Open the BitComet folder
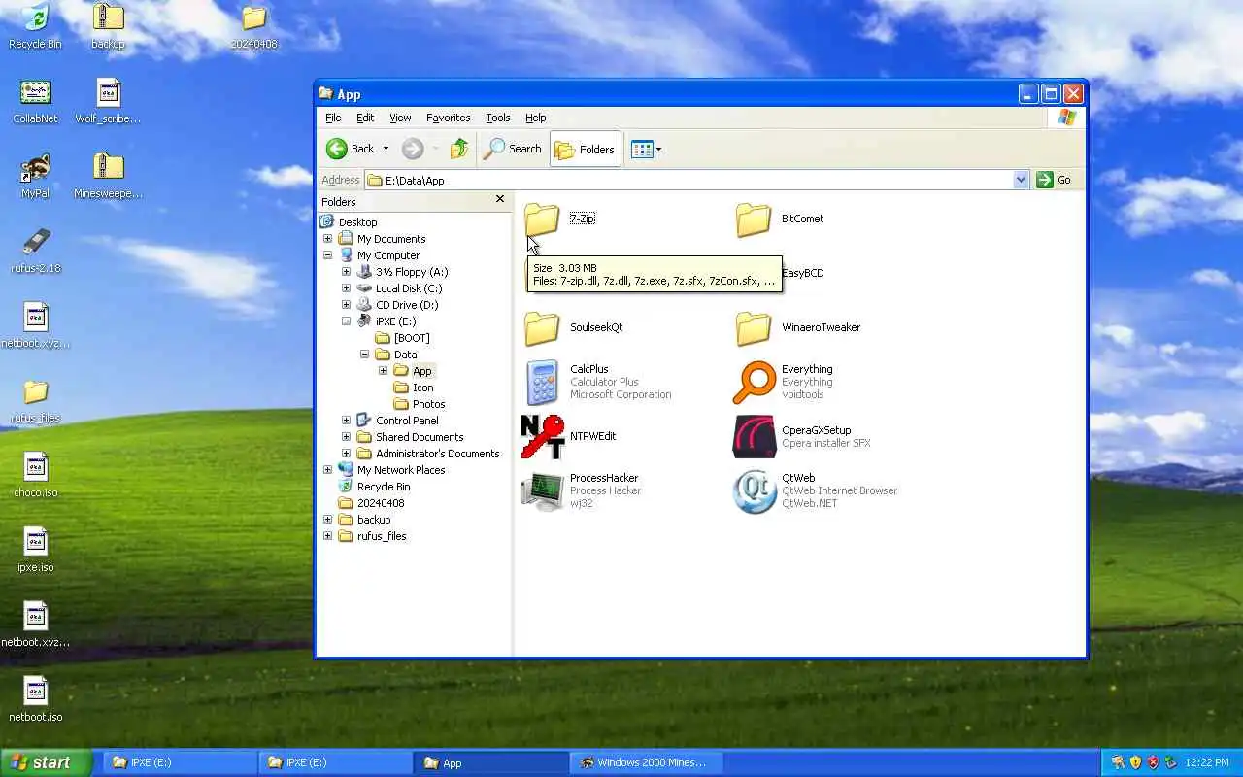Viewport: 1243px width, 777px height. pyautogui.click(x=754, y=220)
